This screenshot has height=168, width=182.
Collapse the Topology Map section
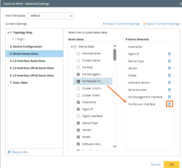(8, 33)
